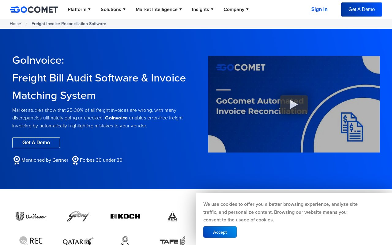The image size is (392, 245).
Task: Click the bold GoInvoice text in description
Action: (x=116, y=118)
